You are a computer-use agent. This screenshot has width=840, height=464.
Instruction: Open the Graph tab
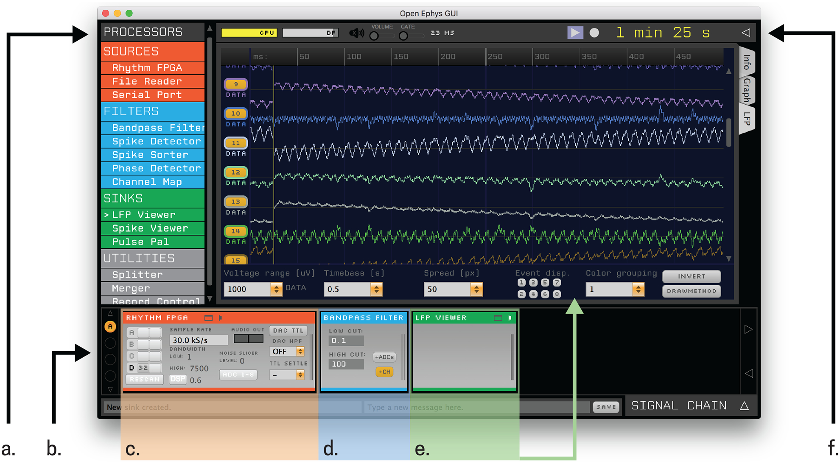(747, 90)
